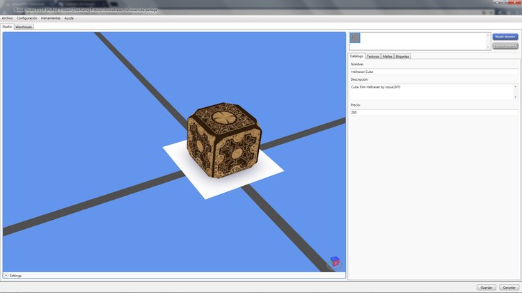Click the description box scroll up arrow

516,87
